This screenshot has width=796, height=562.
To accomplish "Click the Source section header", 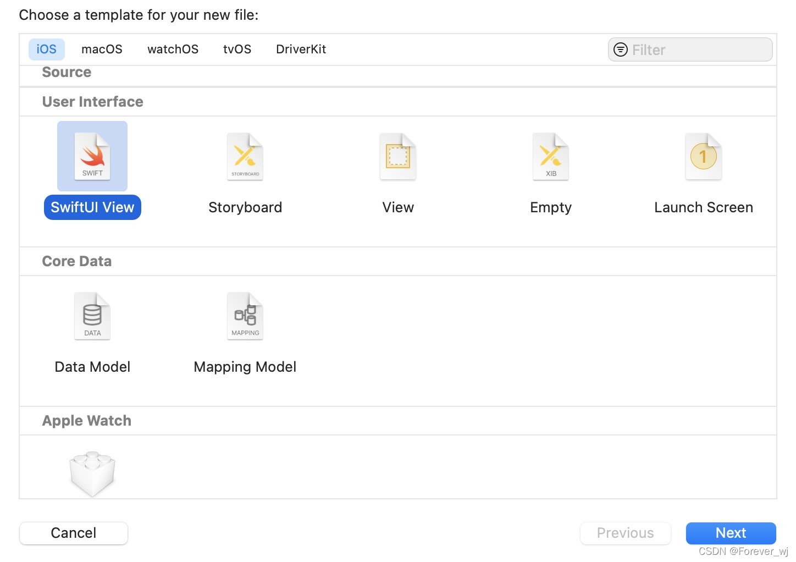I will (x=67, y=72).
